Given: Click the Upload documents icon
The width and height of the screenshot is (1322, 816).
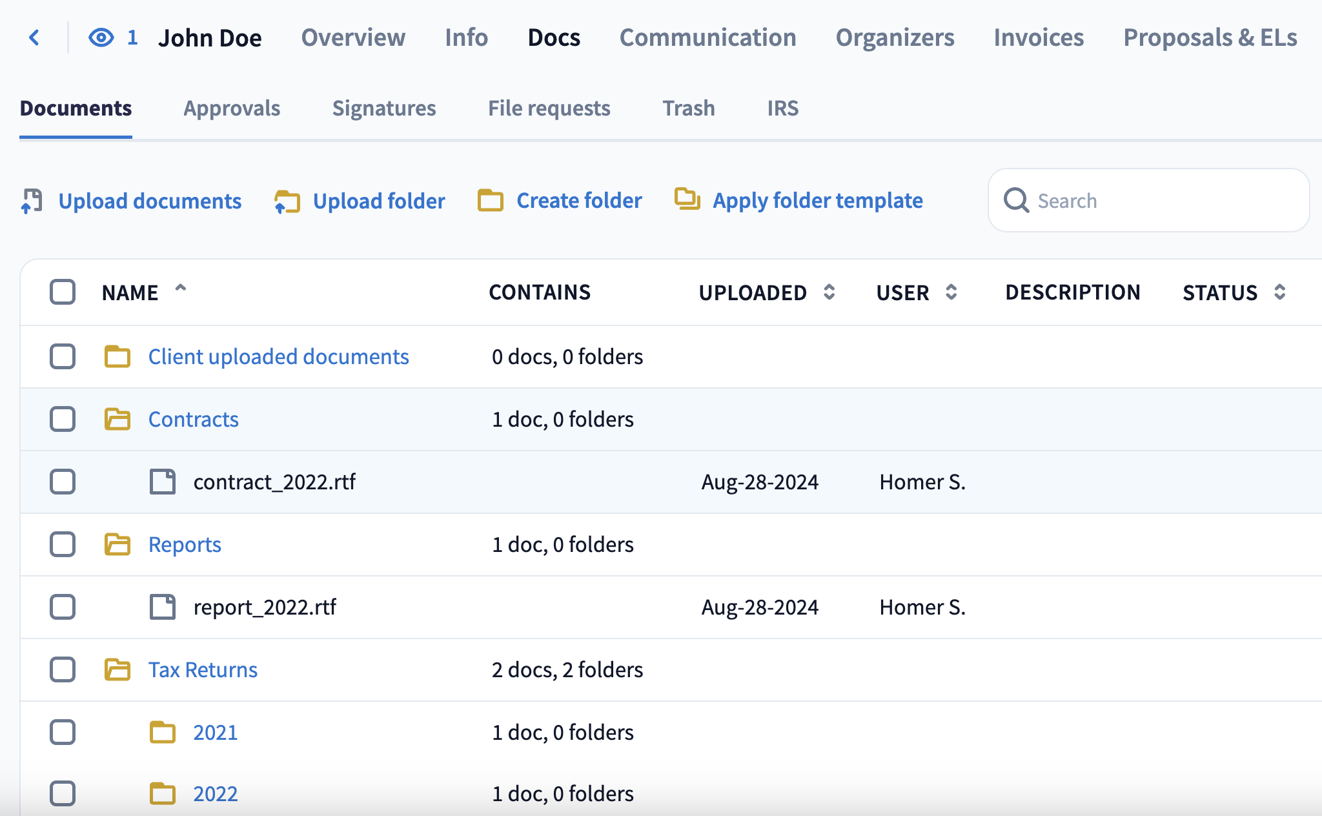Looking at the screenshot, I should click(32, 201).
